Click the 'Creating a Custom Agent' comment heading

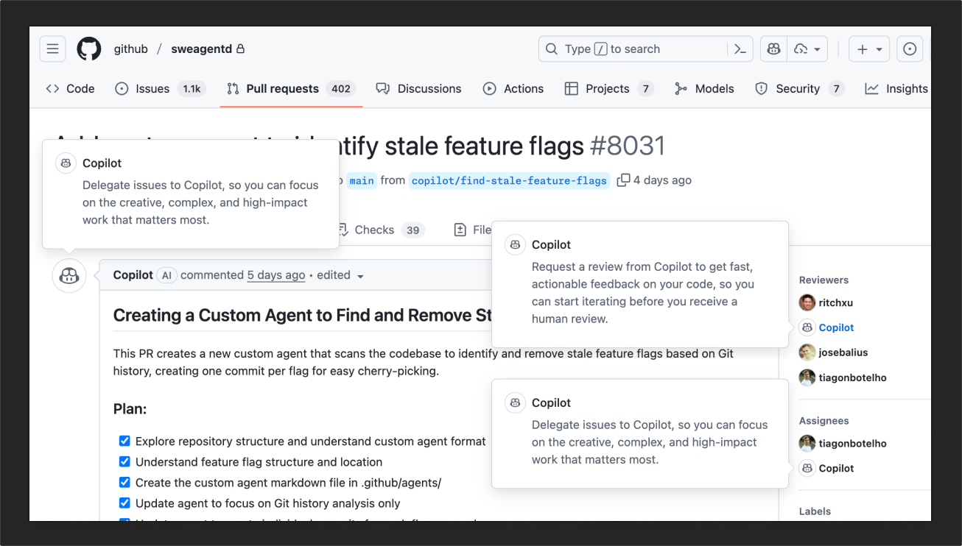tap(302, 316)
